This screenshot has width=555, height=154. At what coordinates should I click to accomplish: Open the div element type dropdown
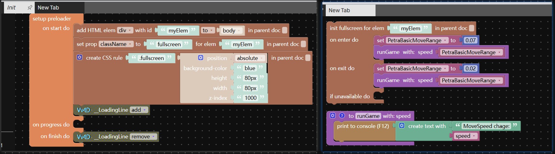click(x=125, y=30)
